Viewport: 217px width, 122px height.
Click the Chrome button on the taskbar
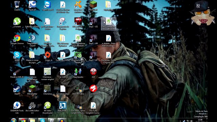point(23,120)
